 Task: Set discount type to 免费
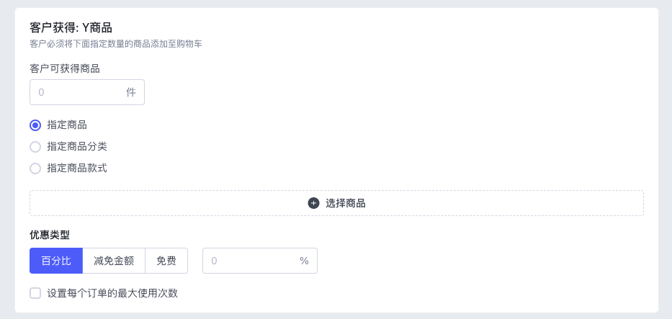coord(166,261)
